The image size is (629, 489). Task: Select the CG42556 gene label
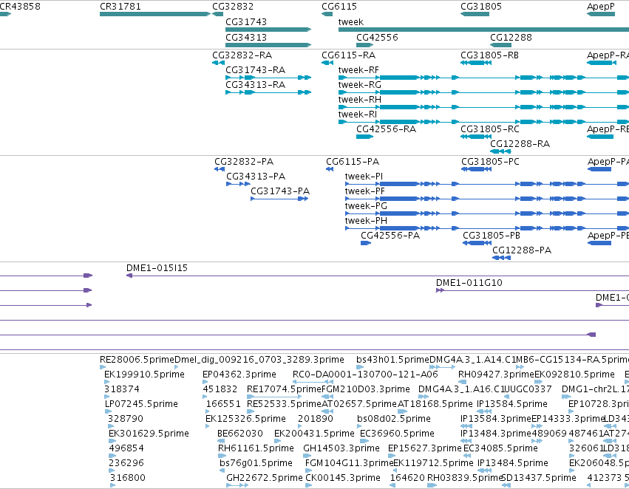point(377,37)
